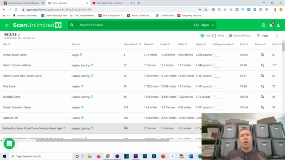
Task: Open Photoshop from the taskbar
Action: (x=145, y=156)
